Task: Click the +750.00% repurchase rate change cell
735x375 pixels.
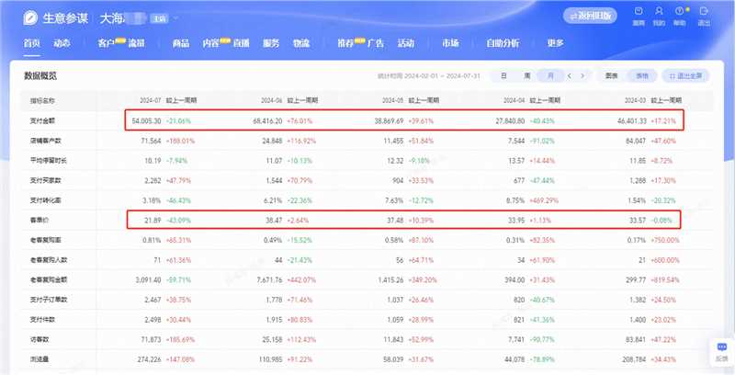Action: pos(665,240)
